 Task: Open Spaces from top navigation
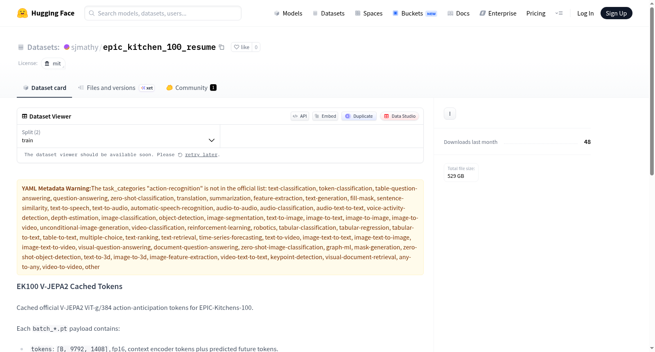click(368, 13)
